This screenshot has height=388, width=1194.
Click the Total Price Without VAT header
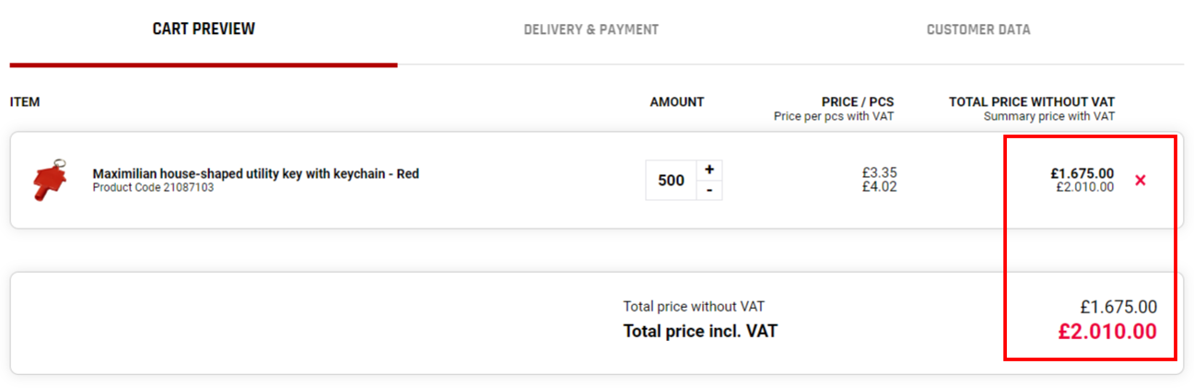coord(1032,102)
